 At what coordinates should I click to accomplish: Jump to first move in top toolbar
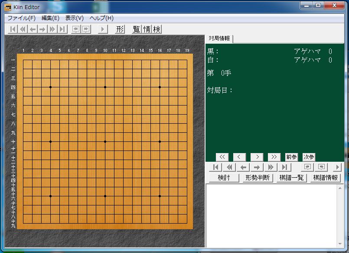click(13, 29)
